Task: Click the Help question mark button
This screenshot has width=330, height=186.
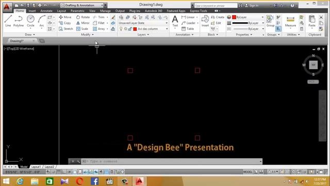Action: [x=292, y=6]
